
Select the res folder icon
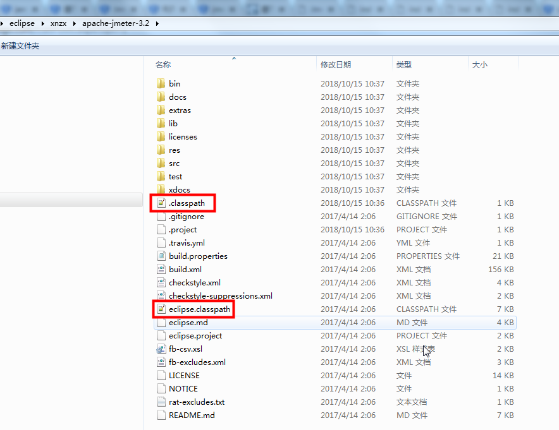click(x=161, y=150)
